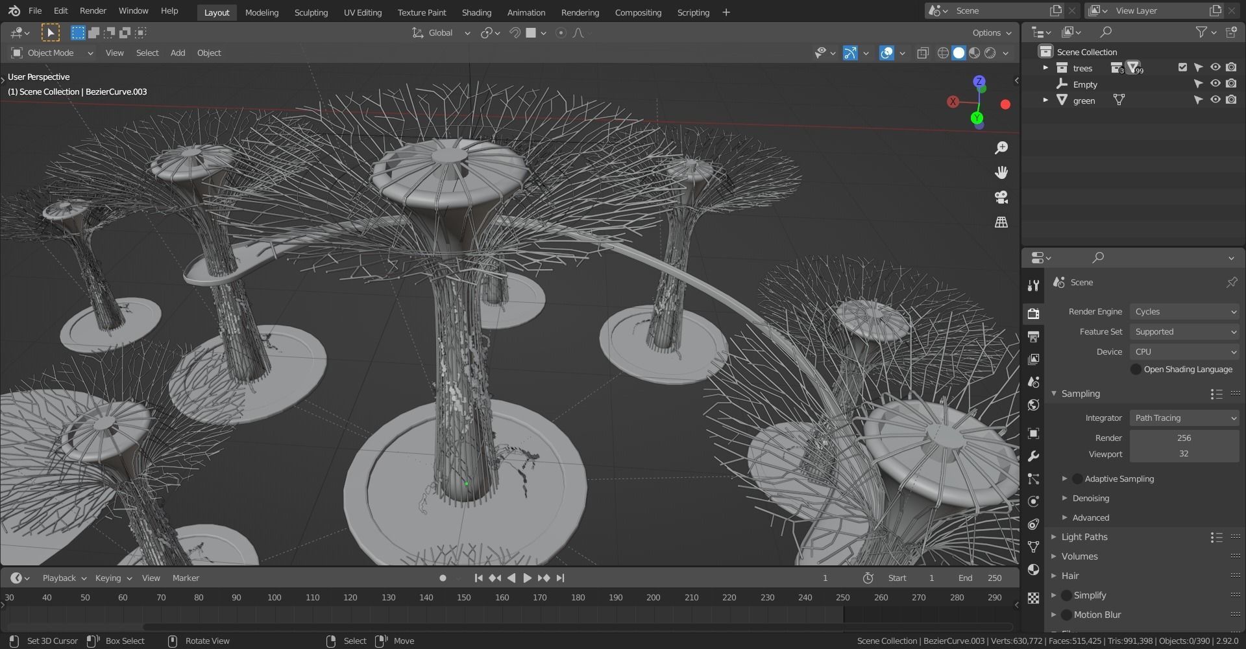Disable trees collection in renders
This screenshot has width=1246, height=649.
click(1231, 67)
